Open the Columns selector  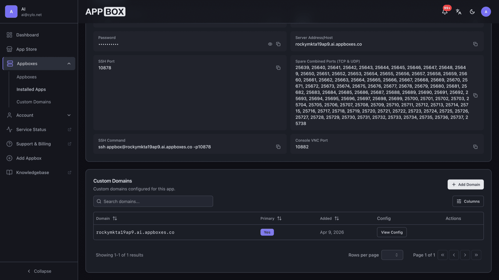click(x=468, y=201)
